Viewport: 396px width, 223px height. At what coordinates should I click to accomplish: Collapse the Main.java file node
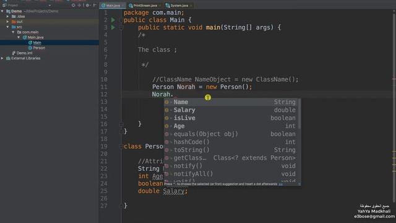click(19, 37)
